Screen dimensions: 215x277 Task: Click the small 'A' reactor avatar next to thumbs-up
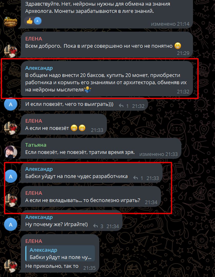pos(37,21)
